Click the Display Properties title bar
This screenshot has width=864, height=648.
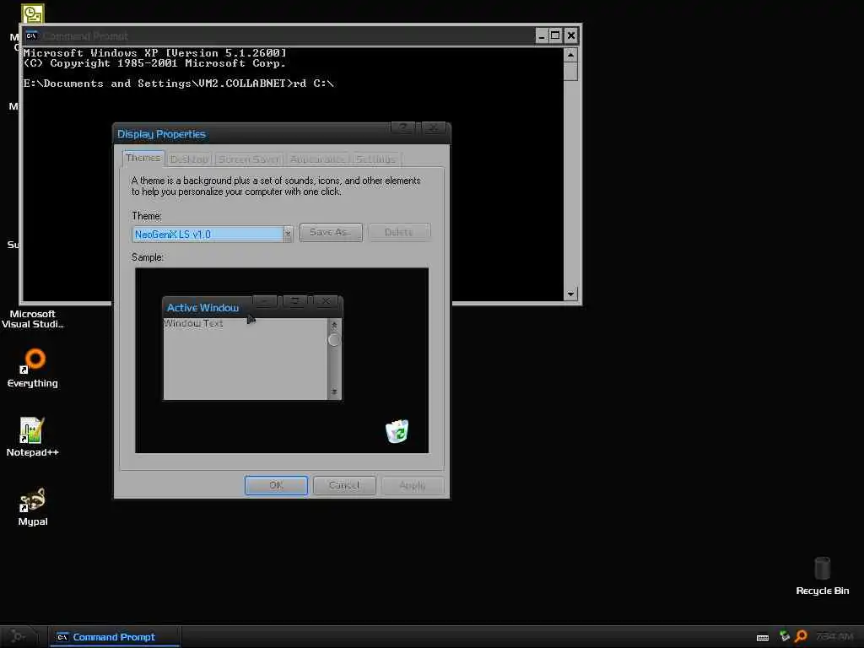coord(282,133)
